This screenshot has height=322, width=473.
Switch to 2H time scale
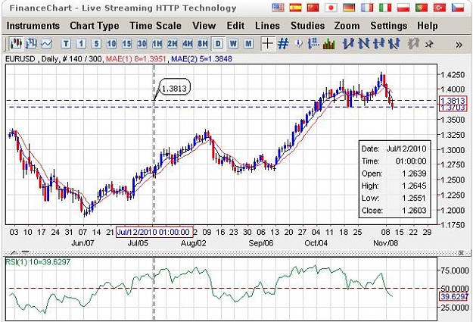[x=173, y=44]
